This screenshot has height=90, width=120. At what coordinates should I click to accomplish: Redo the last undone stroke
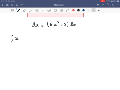[x=103, y=5]
